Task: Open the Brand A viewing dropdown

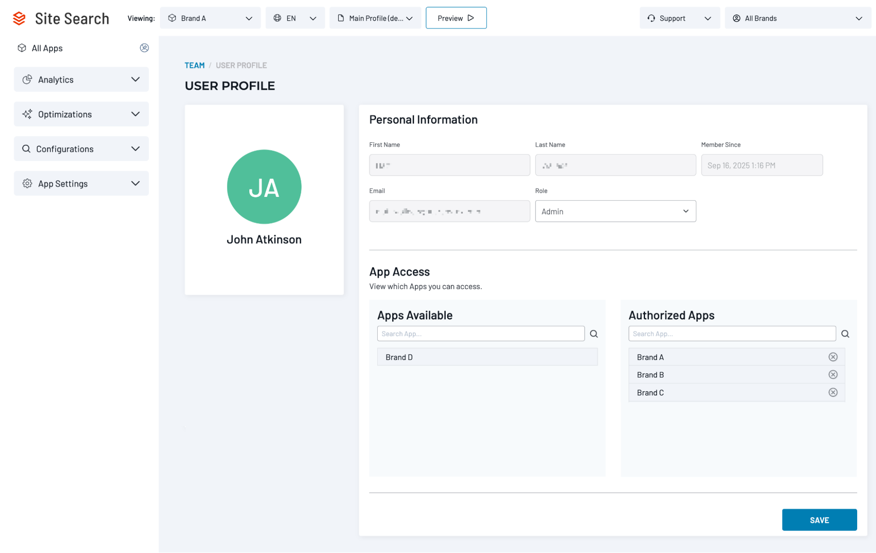Action: (210, 18)
